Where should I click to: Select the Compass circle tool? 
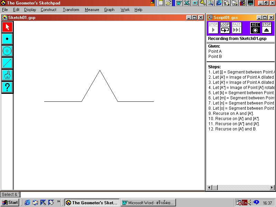[x=7, y=51]
